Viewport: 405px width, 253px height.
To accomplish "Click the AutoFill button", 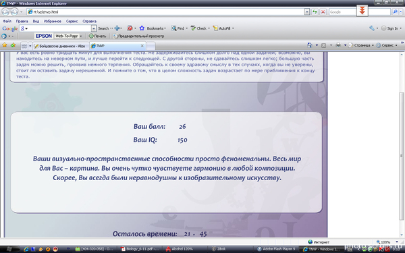I will [x=223, y=28].
